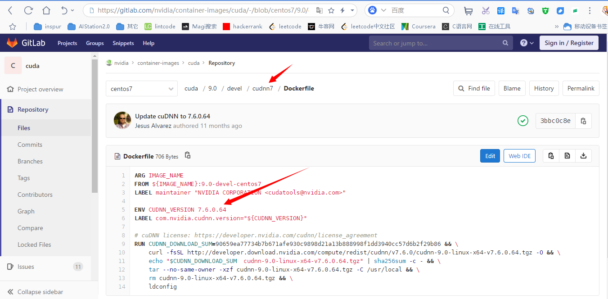Click the Sign in / Register button
The image size is (608, 299).
point(569,43)
